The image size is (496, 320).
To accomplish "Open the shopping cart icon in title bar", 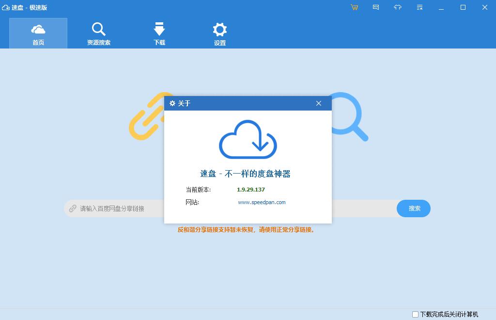I will coord(354,7).
